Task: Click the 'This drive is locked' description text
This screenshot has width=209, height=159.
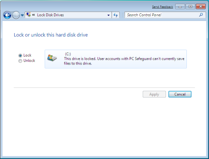Action: 124,61
